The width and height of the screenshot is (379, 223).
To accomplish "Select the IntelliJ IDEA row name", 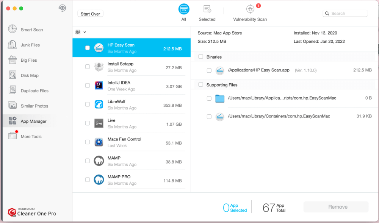I will point(119,83).
